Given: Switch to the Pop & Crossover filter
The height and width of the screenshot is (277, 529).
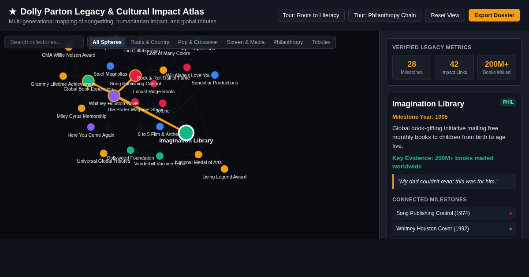Looking at the screenshot, I should click(198, 42).
